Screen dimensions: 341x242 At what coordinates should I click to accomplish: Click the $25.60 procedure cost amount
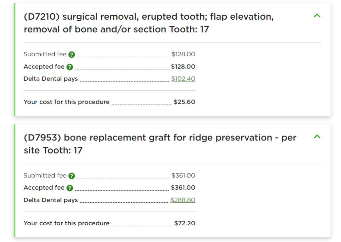pos(184,102)
